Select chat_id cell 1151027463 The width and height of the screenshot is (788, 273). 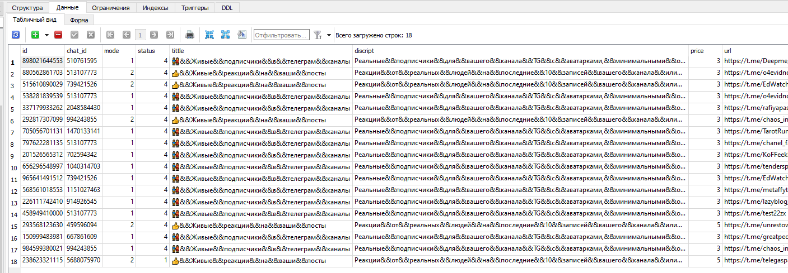coord(83,190)
